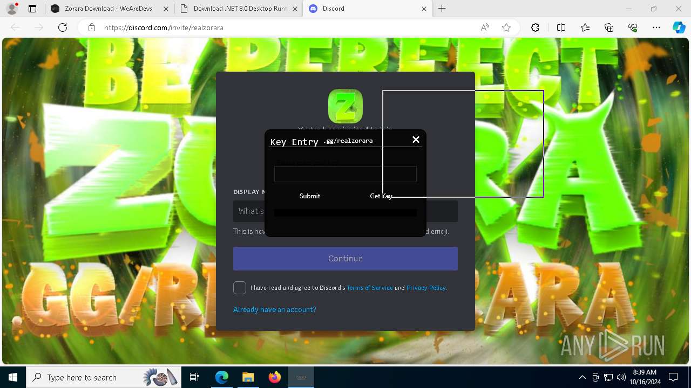
Task: Click the browser refresh button
Action: 63,27
